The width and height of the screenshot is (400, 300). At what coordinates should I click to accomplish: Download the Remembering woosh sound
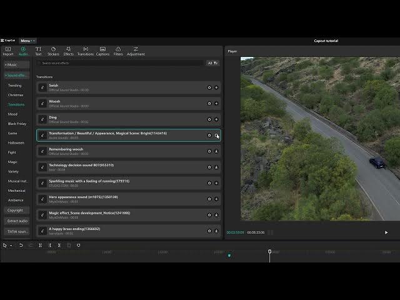pyautogui.click(x=216, y=151)
